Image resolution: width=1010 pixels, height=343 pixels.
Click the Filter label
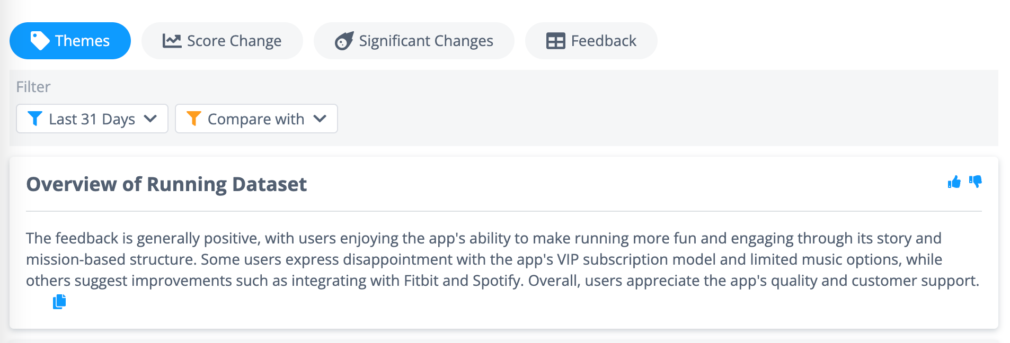tap(33, 87)
